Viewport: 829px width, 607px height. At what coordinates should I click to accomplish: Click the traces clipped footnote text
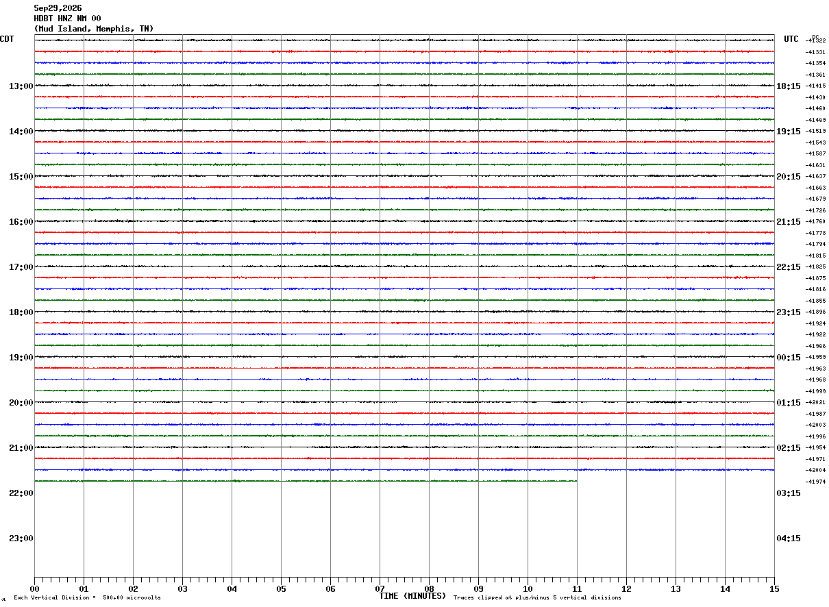click(x=537, y=598)
